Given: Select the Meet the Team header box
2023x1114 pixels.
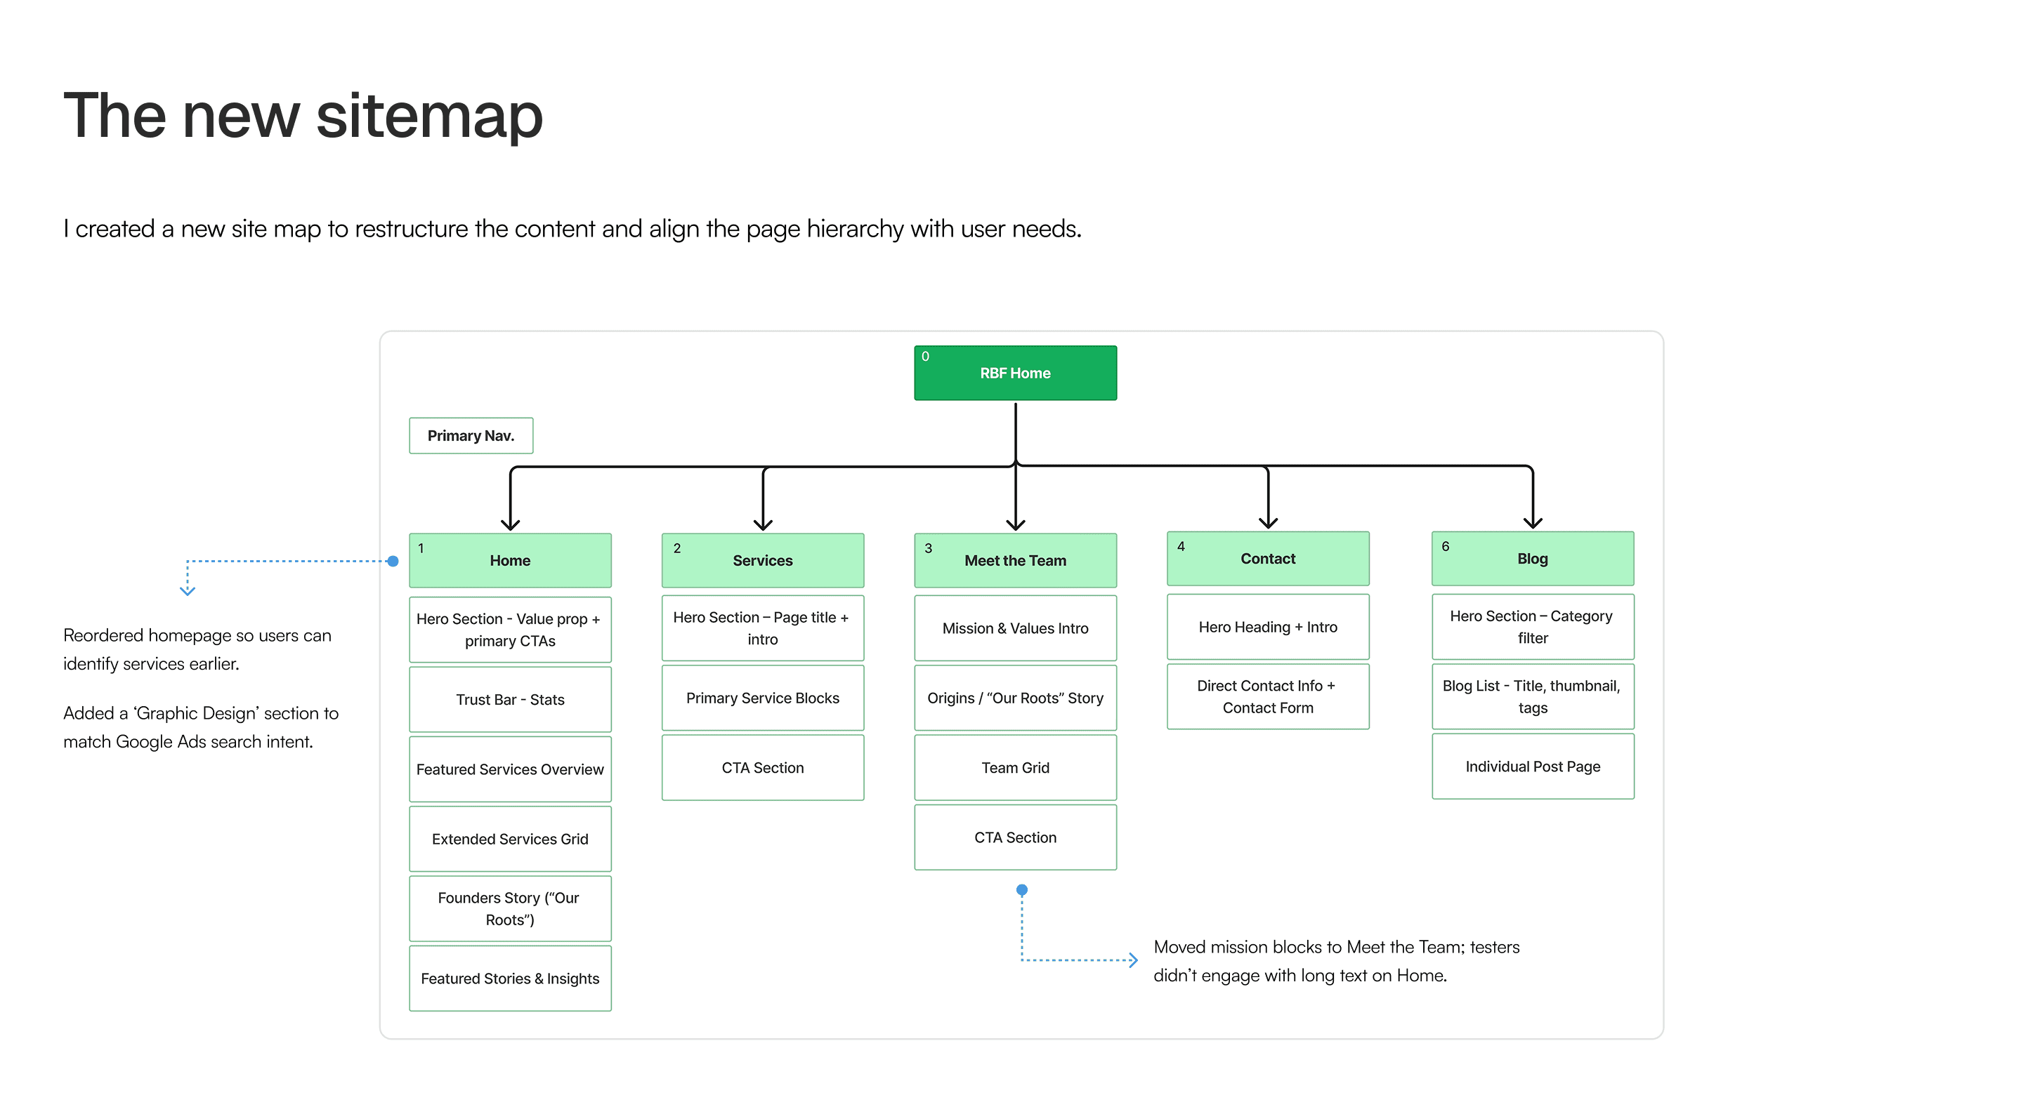Looking at the screenshot, I should tap(1014, 559).
